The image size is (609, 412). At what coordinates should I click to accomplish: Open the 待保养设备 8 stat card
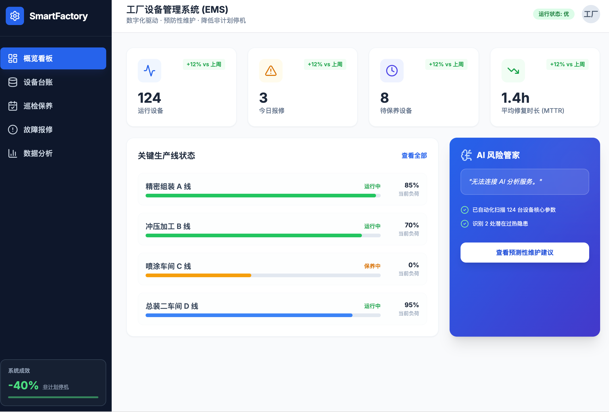[x=424, y=87]
